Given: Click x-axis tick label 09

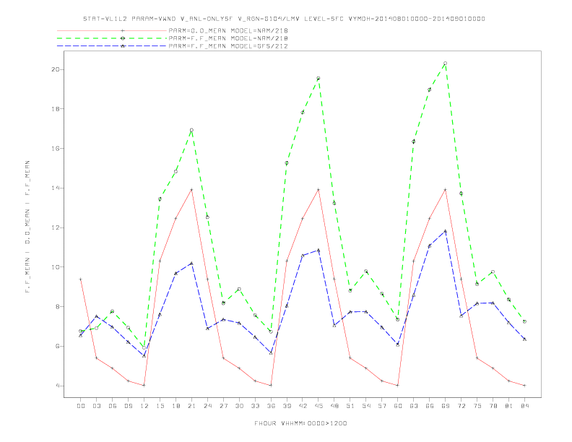Looking at the screenshot, I should click(x=128, y=406).
